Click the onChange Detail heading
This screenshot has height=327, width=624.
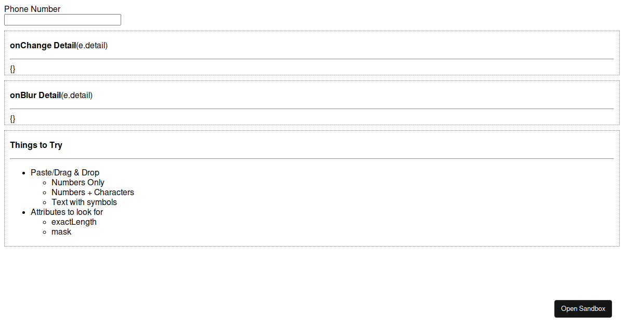point(43,46)
